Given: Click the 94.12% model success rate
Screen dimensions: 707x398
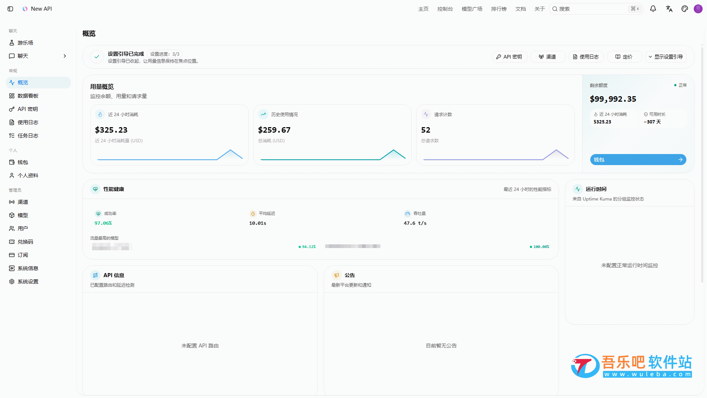Looking at the screenshot, I should tap(307, 247).
